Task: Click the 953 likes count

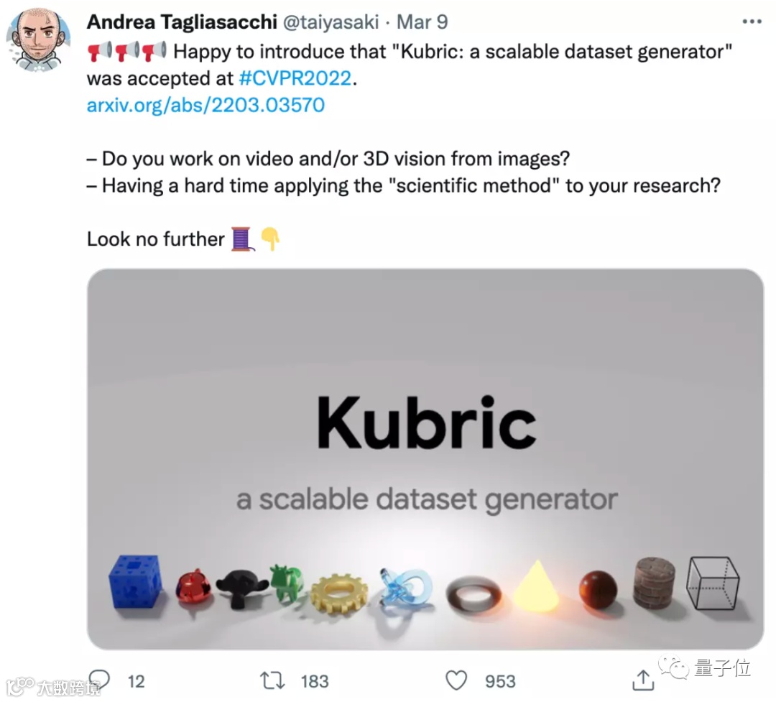Action: pyautogui.click(x=500, y=682)
